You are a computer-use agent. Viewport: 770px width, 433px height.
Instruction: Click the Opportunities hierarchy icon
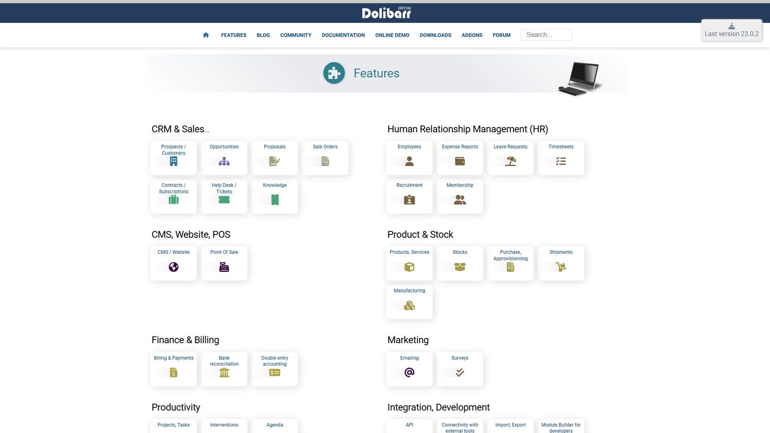224,161
